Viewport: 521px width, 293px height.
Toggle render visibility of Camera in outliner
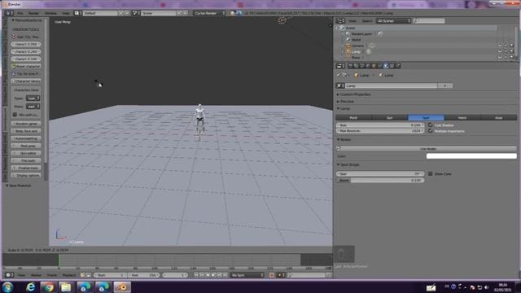click(x=512, y=46)
